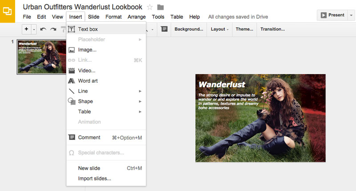356x191 pixels.
Task: Open the Format menu
Action: coord(113,17)
